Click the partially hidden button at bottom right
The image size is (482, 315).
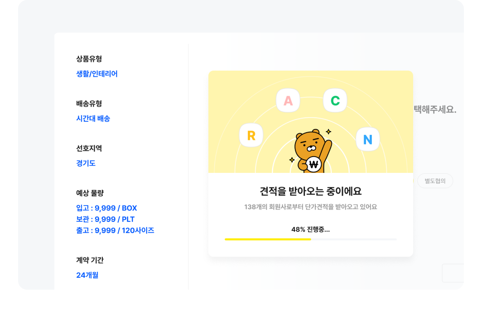pos(453,273)
